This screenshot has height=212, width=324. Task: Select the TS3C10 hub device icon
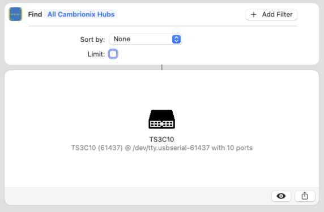point(162,119)
